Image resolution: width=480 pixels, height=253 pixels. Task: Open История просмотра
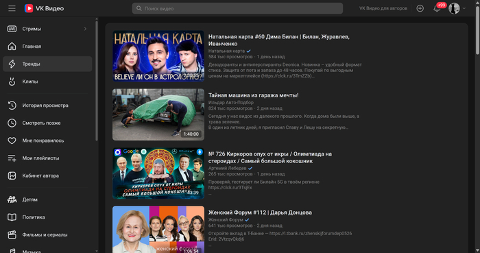coord(47,105)
